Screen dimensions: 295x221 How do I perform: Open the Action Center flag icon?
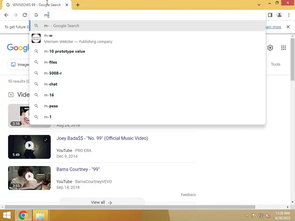click(254, 216)
